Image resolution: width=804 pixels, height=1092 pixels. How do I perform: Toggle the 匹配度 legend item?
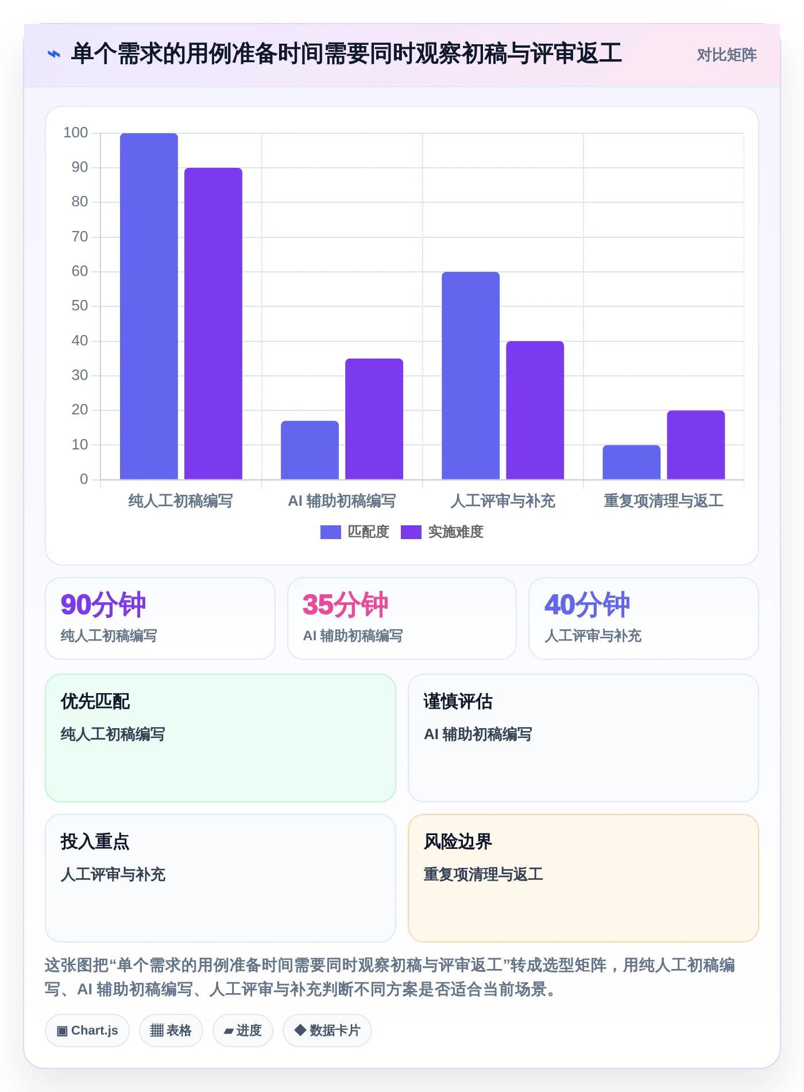tap(355, 532)
